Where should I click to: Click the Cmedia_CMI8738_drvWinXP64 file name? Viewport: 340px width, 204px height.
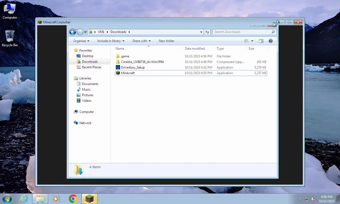[142, 62]
